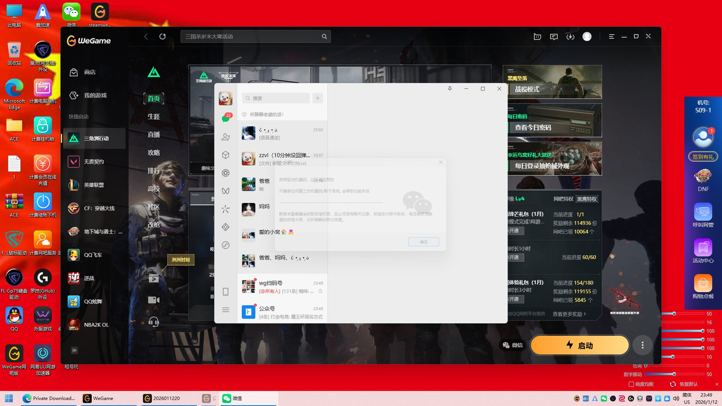722x406 pixels.
Task: Collapse the WeGame sidebar with arrow icon
Action: click(74, 350)
